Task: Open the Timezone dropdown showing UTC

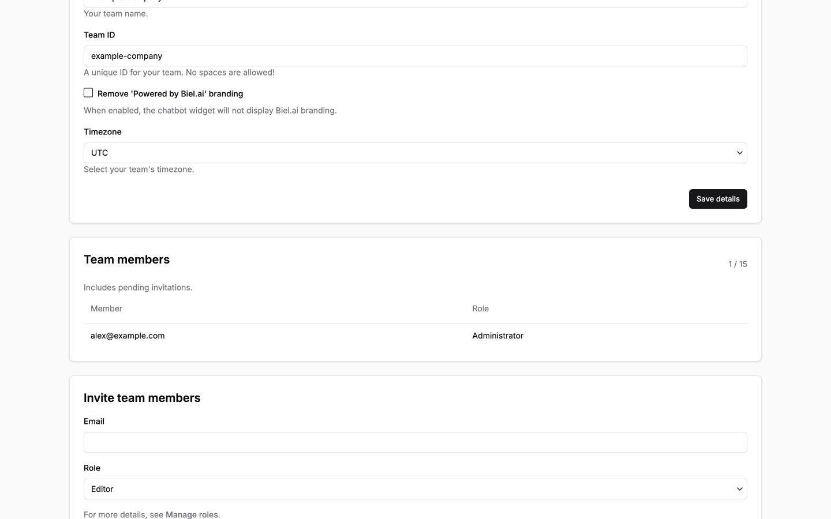Action: click(x=415, y=153)
